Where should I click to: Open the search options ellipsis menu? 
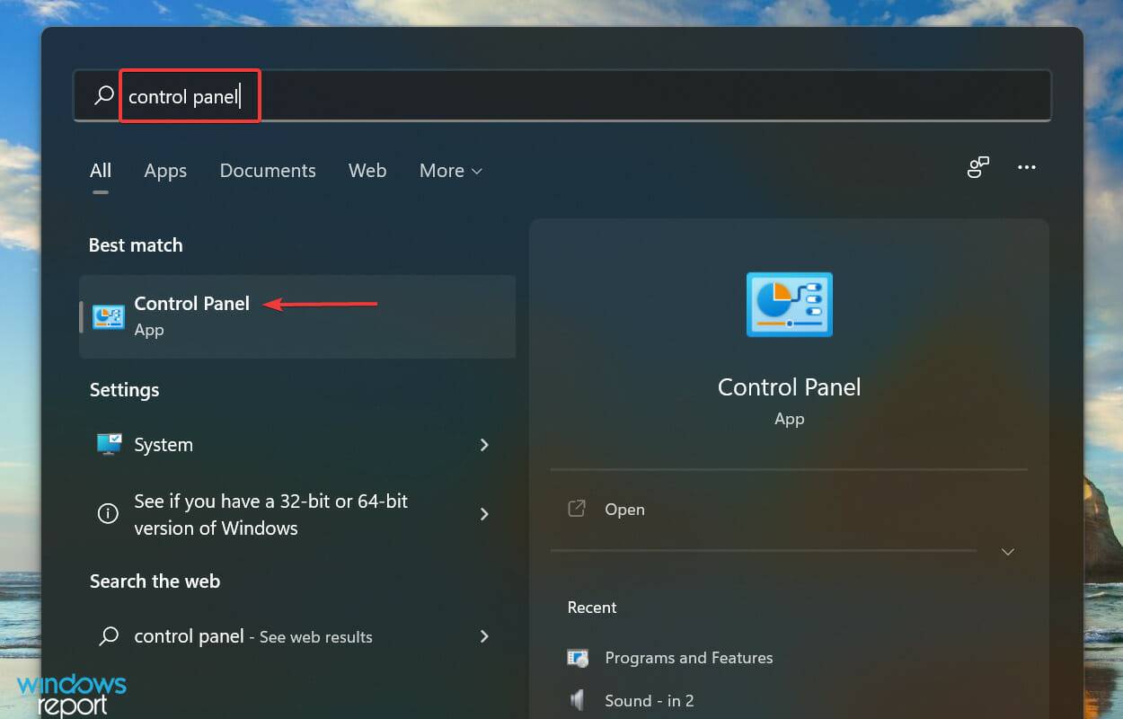(x=1027, y=167)
